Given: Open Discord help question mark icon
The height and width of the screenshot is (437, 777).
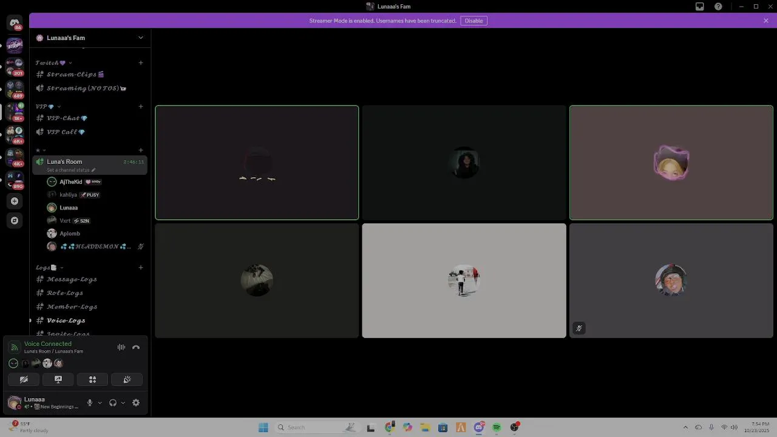Looking at the screenshot, I should [719, 7].
